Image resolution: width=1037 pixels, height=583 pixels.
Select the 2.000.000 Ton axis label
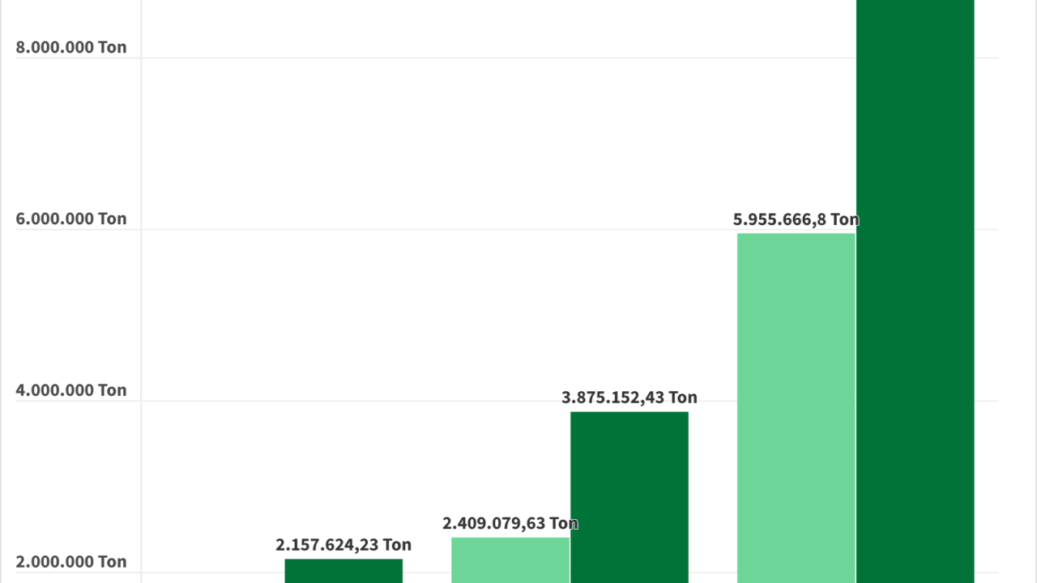(x=71, y=562)
